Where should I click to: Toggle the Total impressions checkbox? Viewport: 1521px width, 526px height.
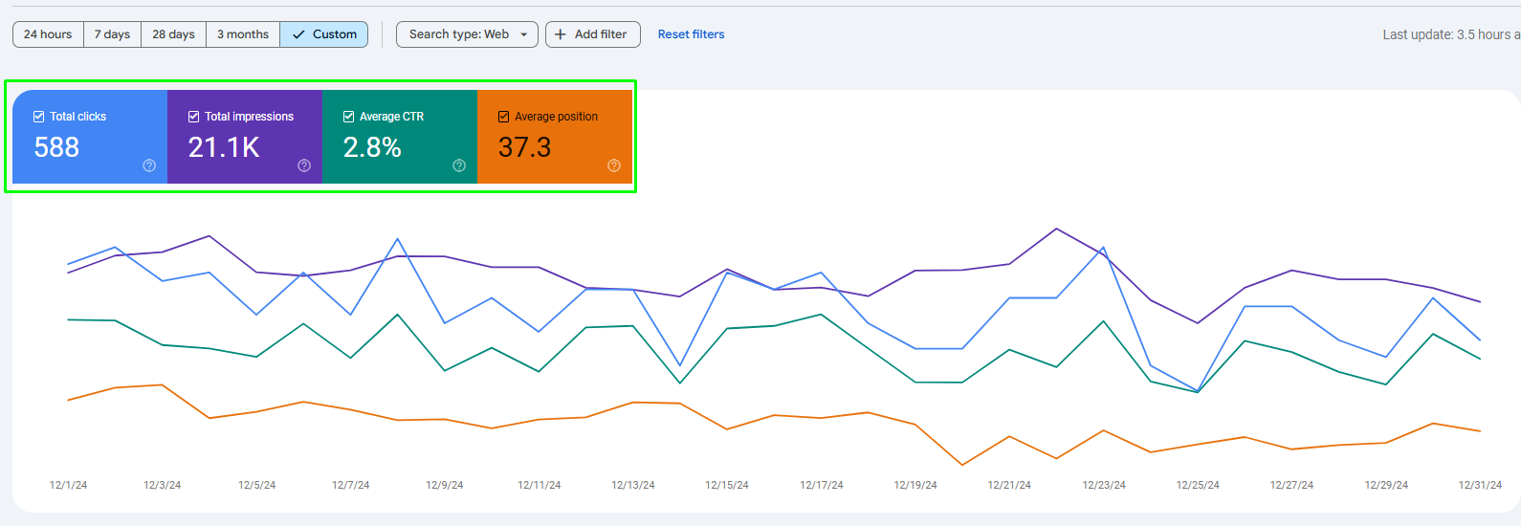click(194, 117)
